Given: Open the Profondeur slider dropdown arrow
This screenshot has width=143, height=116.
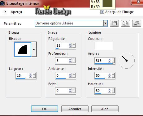Looking at the screenshot, I should [x=74, y=60].
